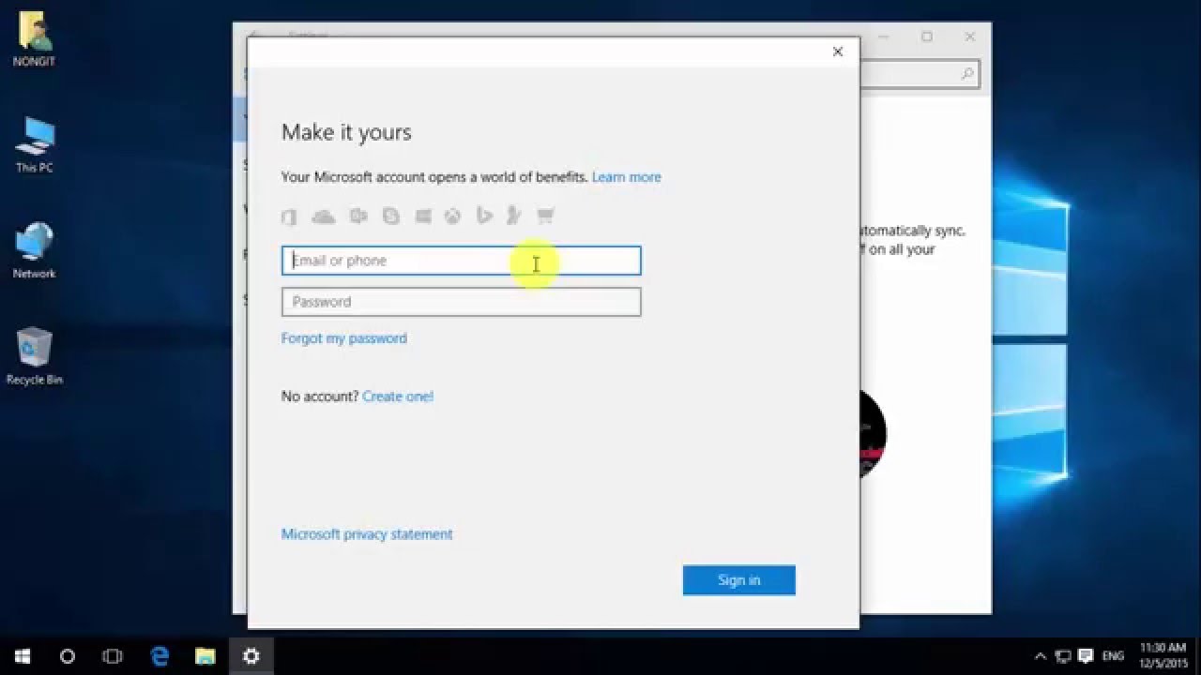The width and height of the screenshot is (1201, 675).
Task: Click the Create one! link
Action: pyautogui.click(x=398, y=397)
